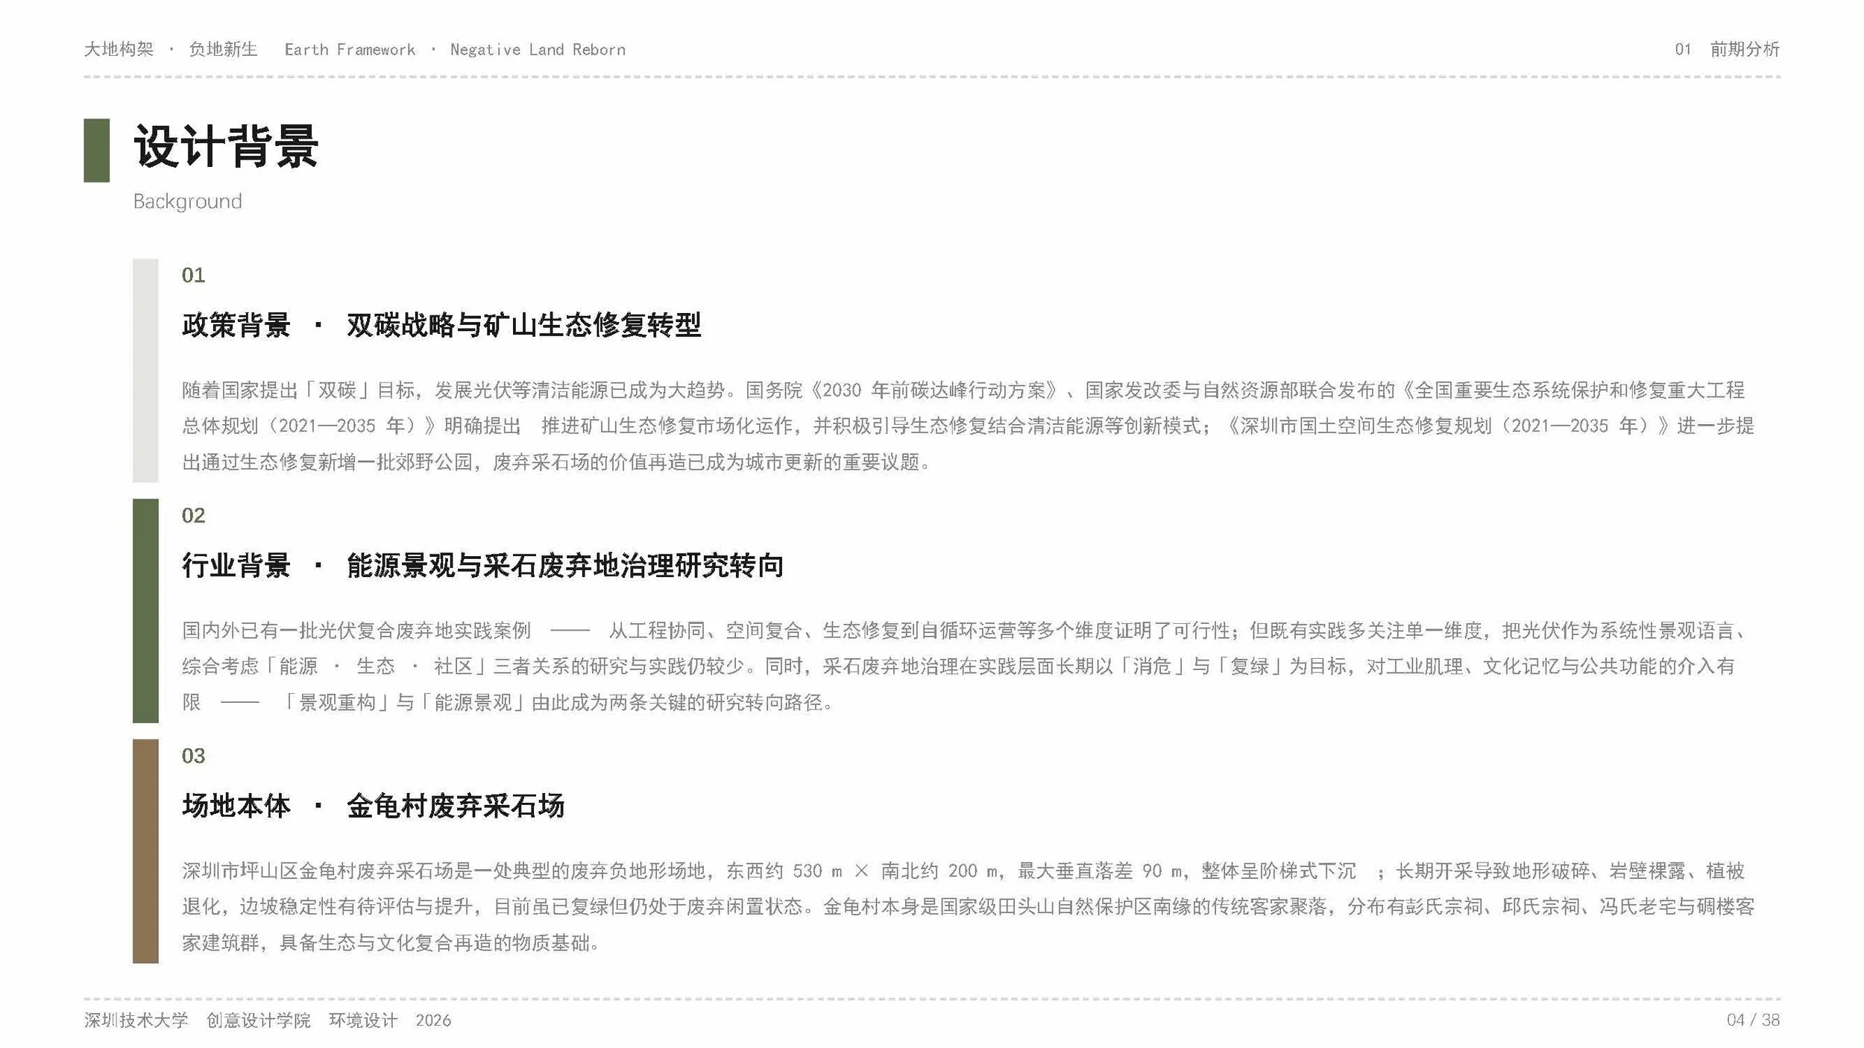Click paragraph line starting 家建筑群，具备生态与文化
1864x1048 pixels.
pyautogui.click(x=391, y=943)
